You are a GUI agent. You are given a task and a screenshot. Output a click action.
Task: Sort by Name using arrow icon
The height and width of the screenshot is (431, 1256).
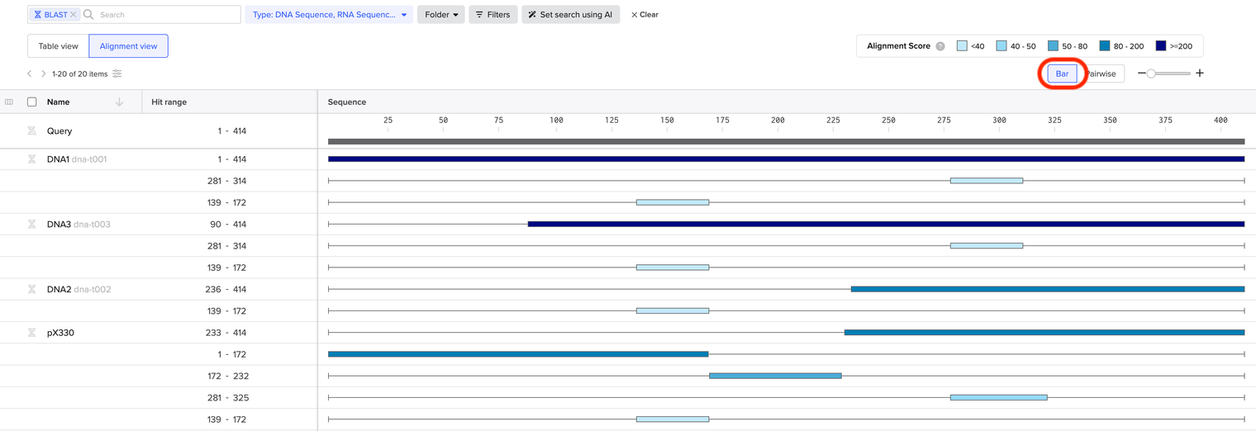click(119, 102)
